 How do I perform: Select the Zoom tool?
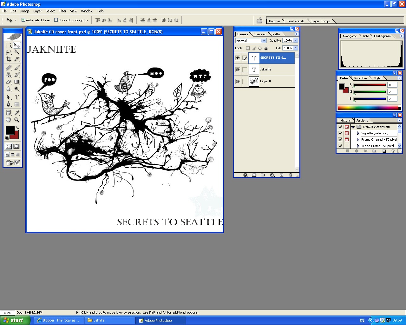tap(17, 120)
